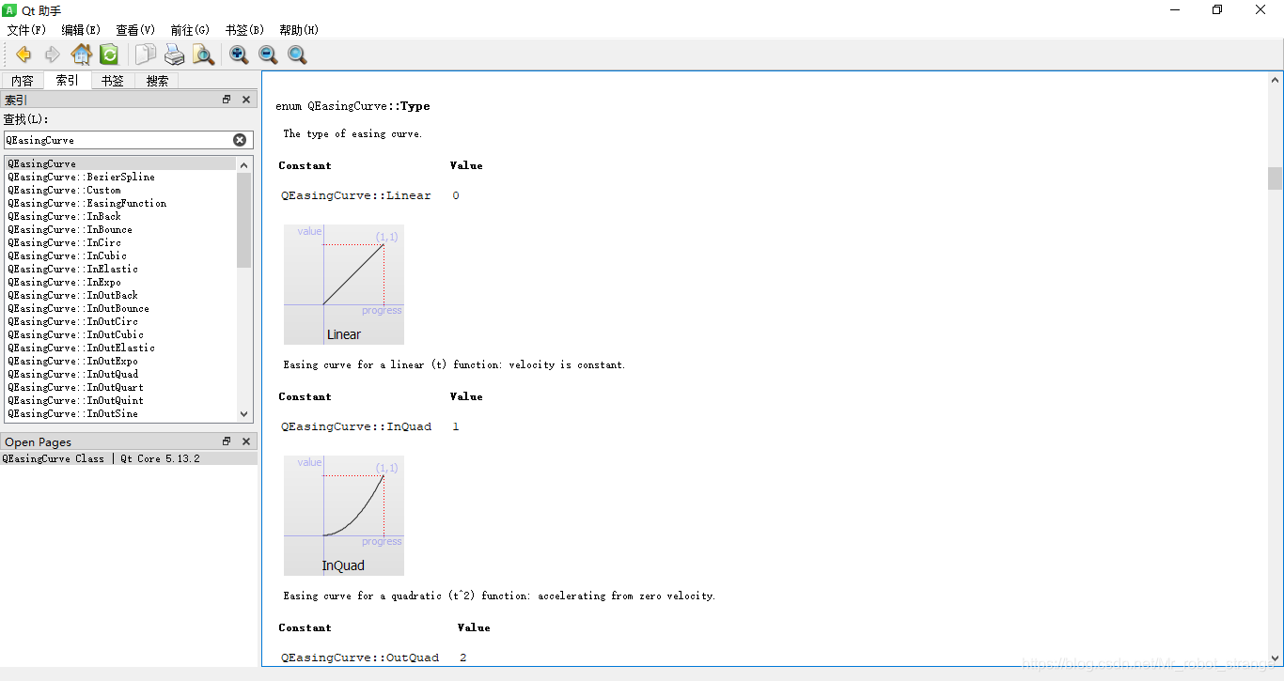Screen dimensions: 1284x681
Task: Click document scrollbar up arrow
Action: (1275, 80)
